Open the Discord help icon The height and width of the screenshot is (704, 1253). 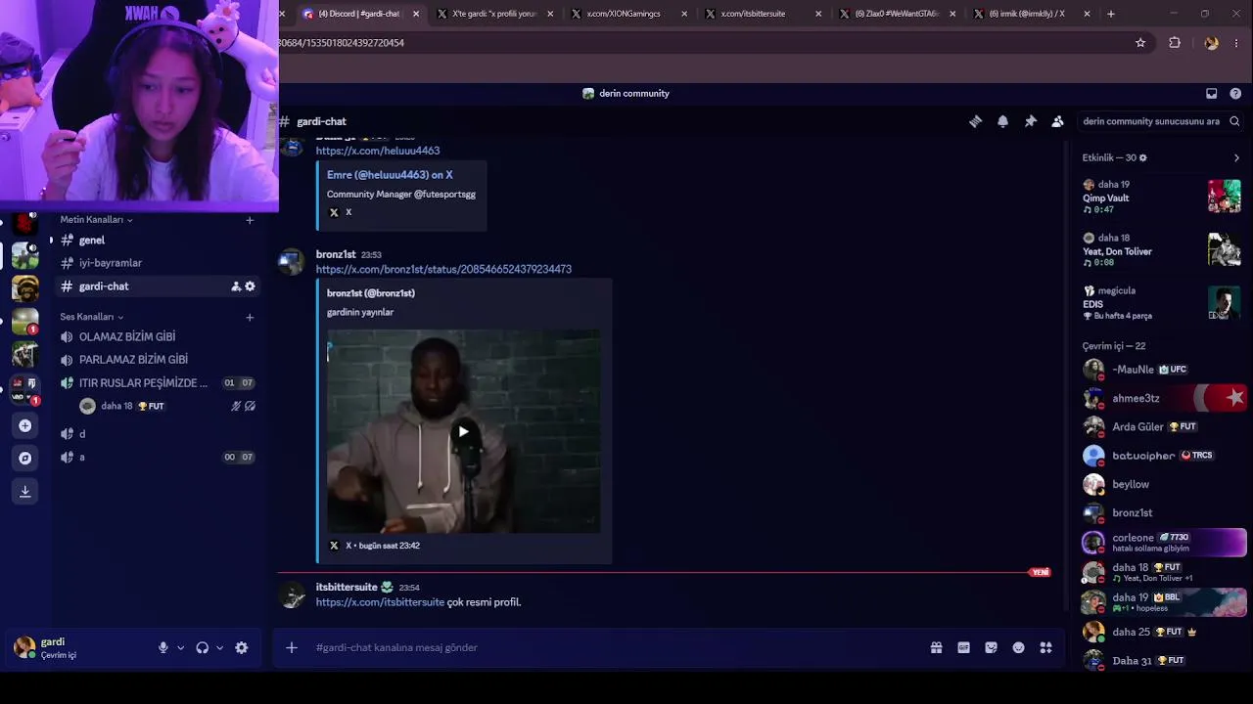[1235, 94]
